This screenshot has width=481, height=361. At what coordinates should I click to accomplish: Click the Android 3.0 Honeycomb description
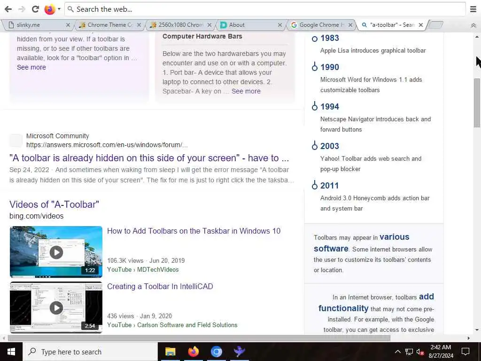[x=375, y=203]
